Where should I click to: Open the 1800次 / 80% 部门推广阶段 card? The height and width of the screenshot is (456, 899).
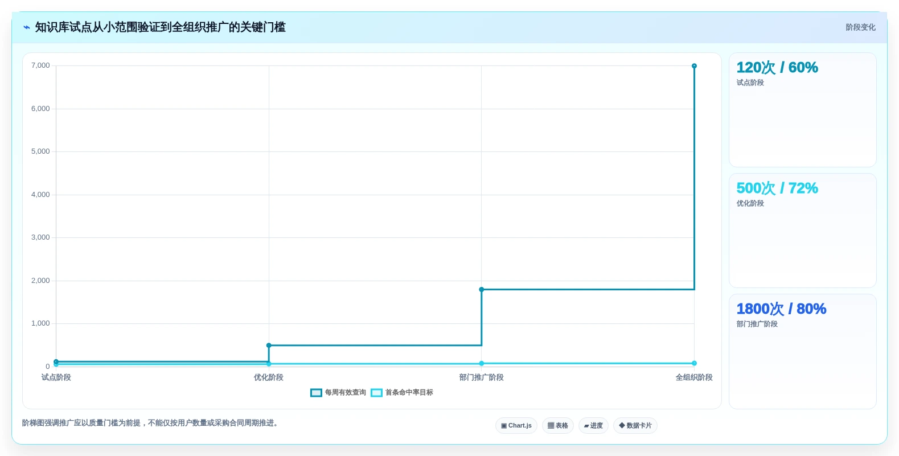coord(803,351)
